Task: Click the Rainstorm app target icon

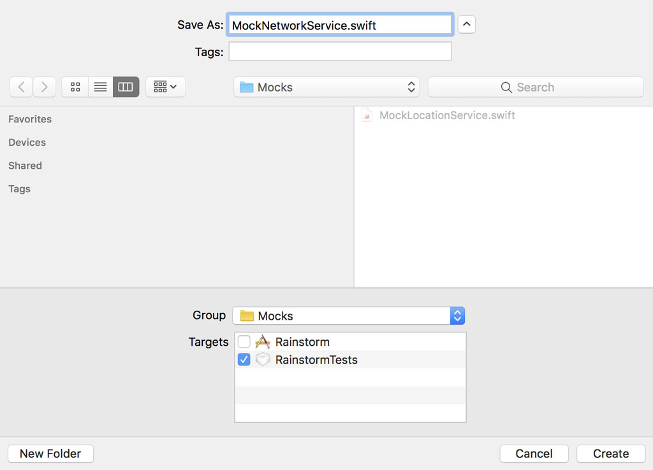Action: [x=262, y=341]
